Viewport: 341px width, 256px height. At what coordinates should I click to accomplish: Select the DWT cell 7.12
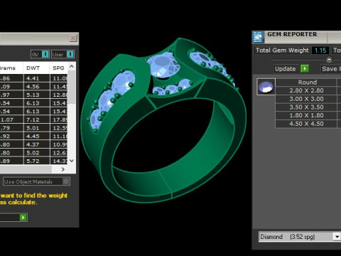coord(36,119)
